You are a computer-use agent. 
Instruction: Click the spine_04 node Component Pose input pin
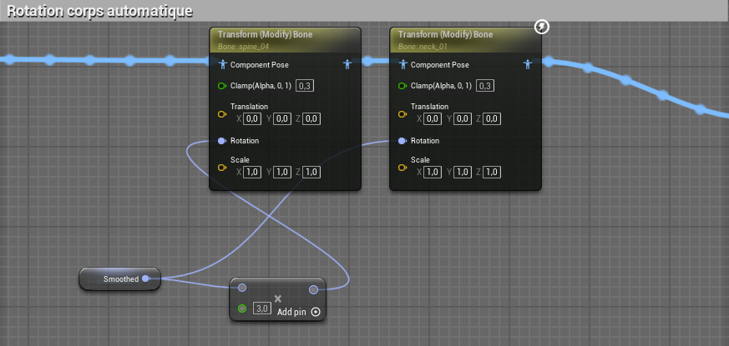click(x=222, y=64)
